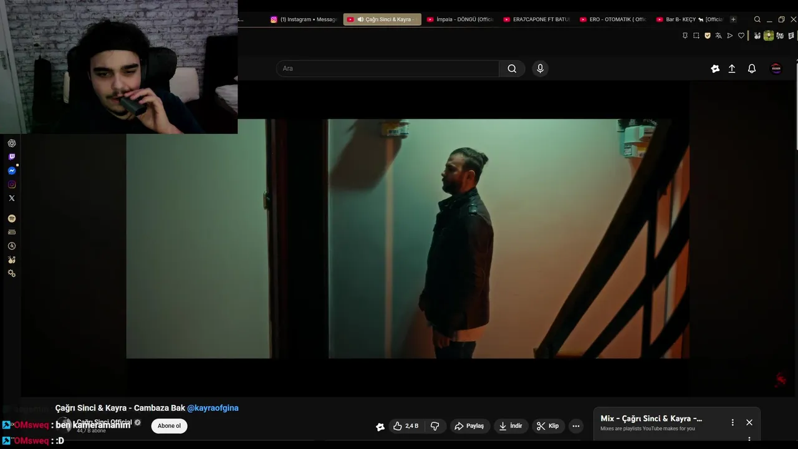798x449 pixels.
Task: Open Spotify player in the sidebar
Action: pos(12,219)
